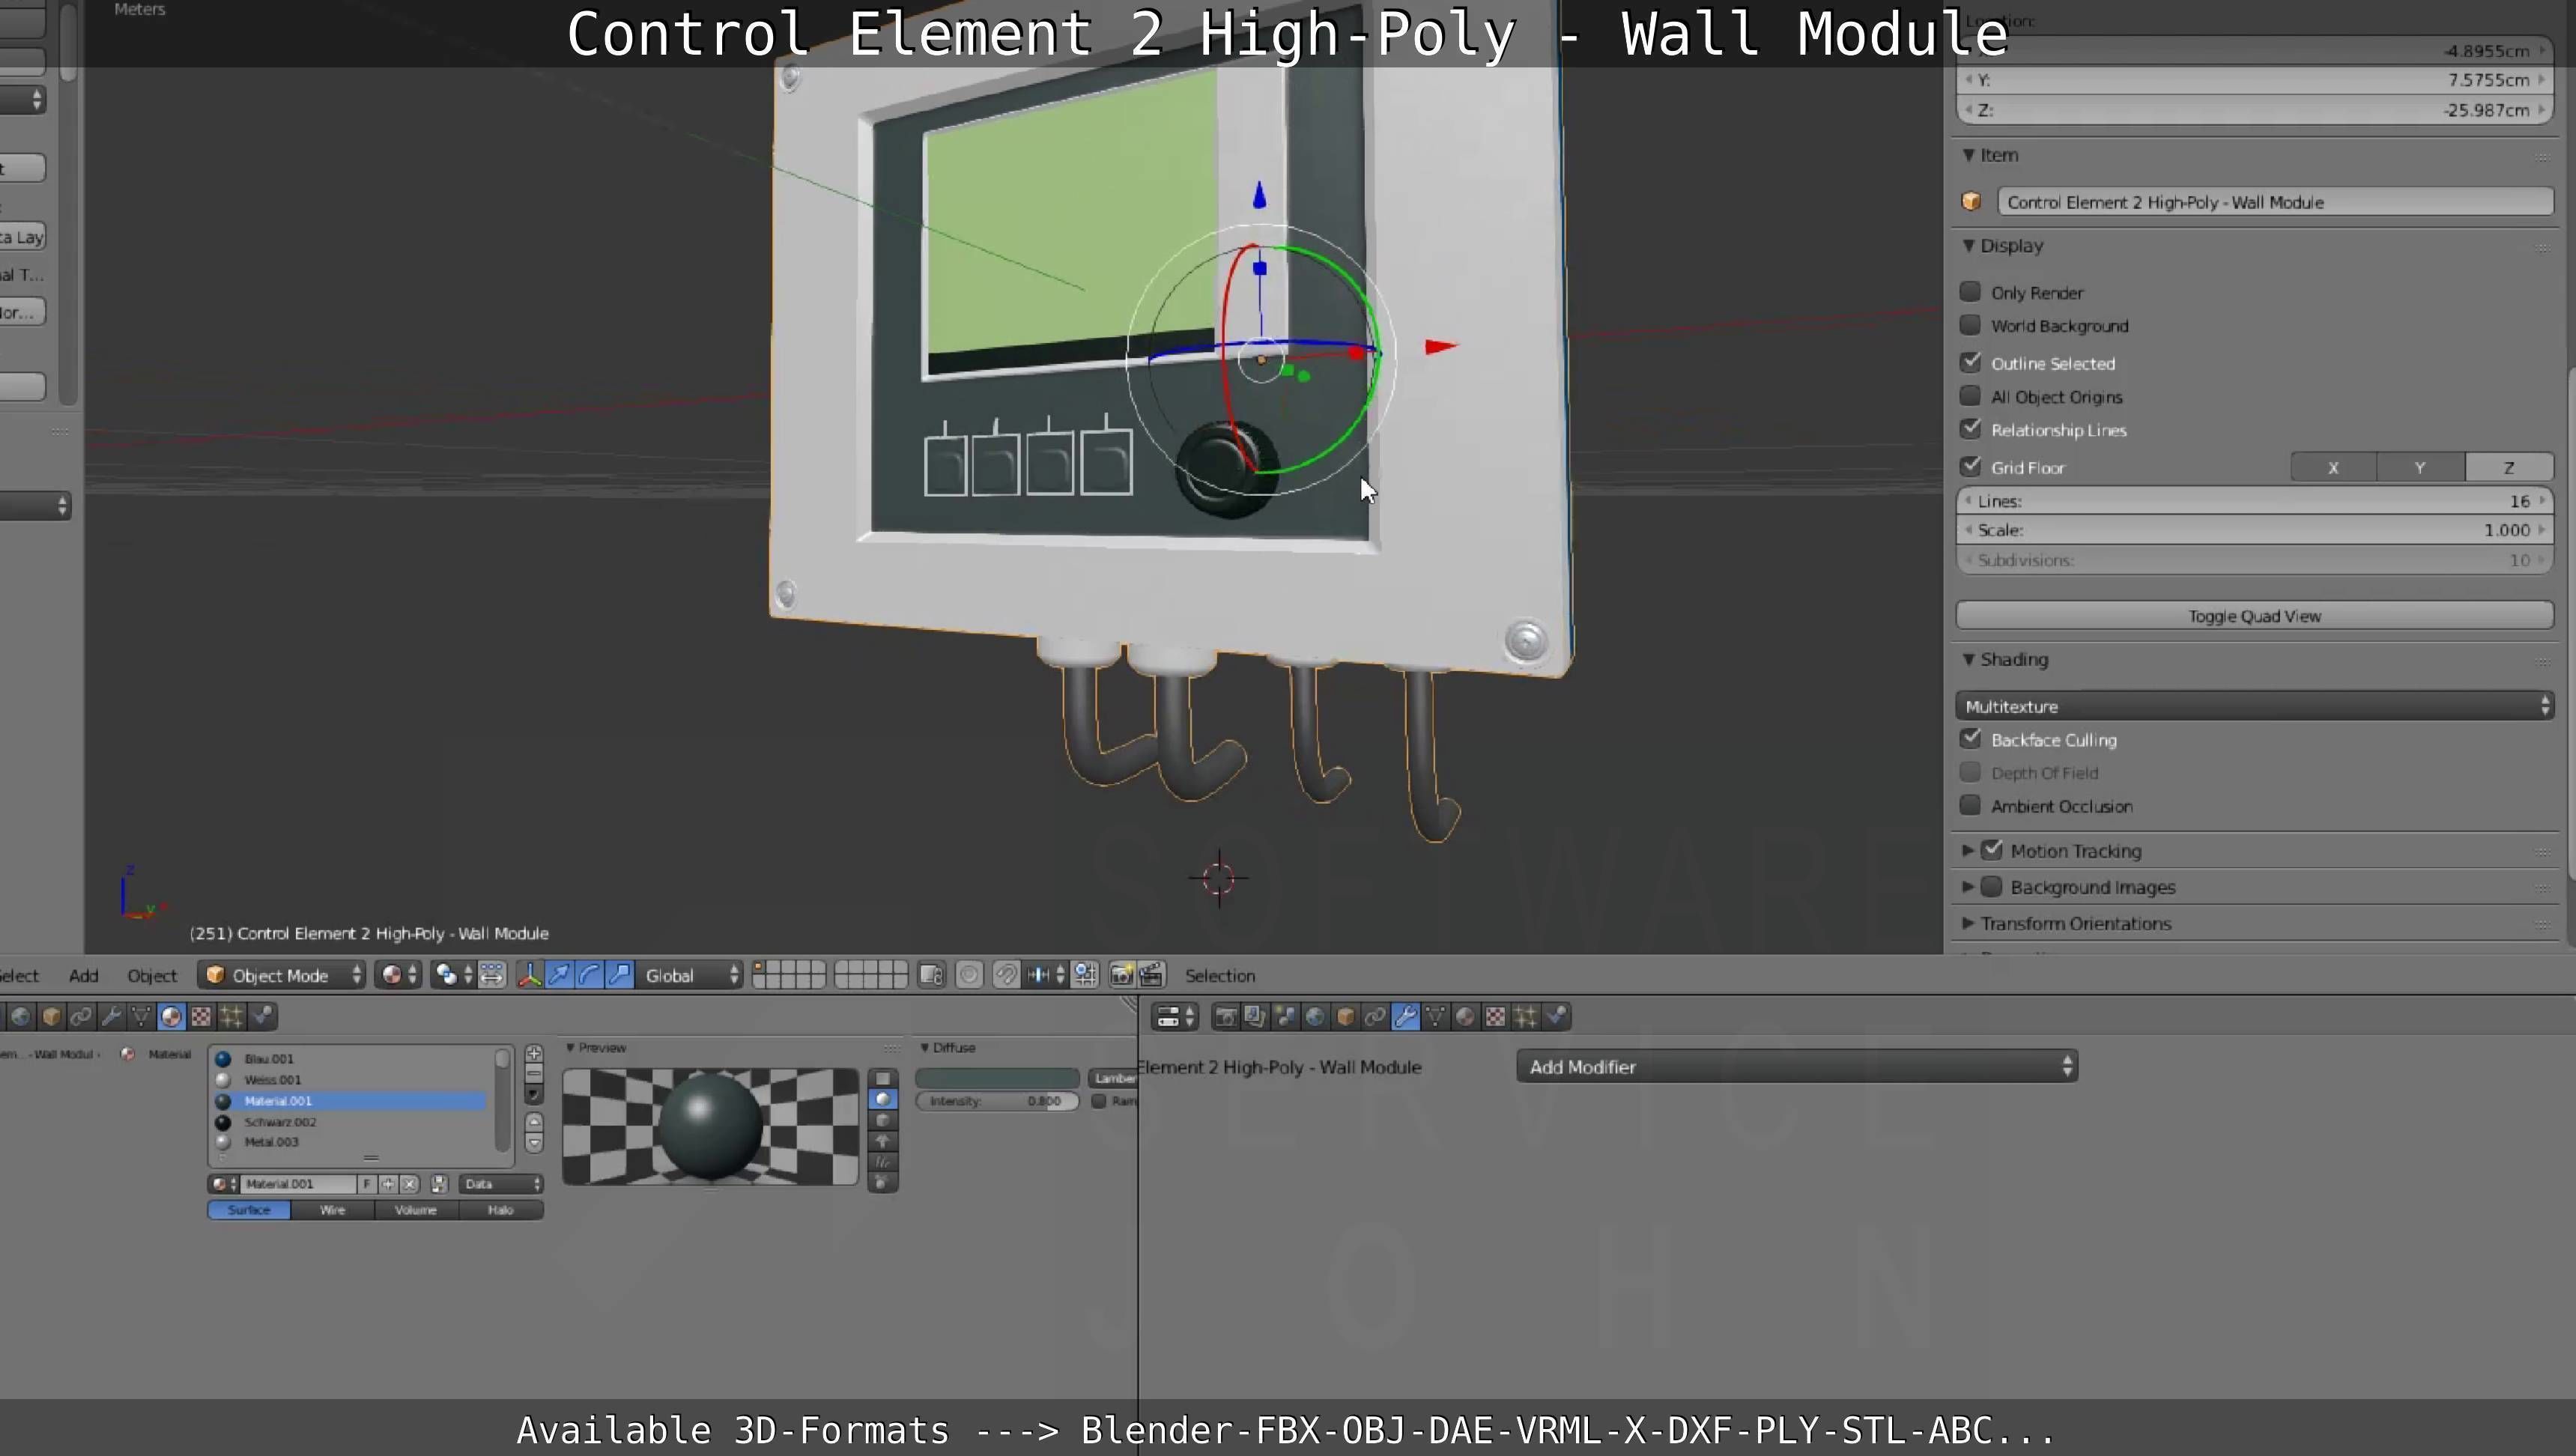Viewport: 2576px width, 1456px height.
Task: Toggle grid floor X axis button
Action: pos(2333,467)
